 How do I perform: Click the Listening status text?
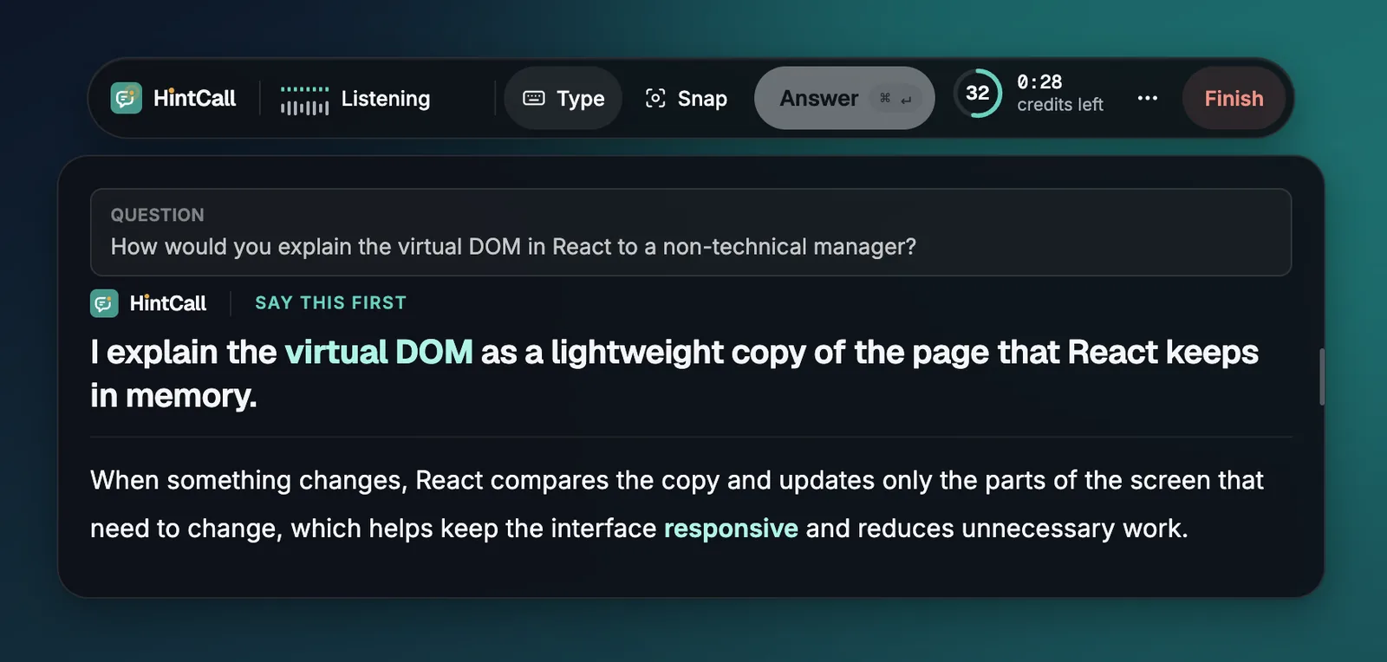point(386,99)
